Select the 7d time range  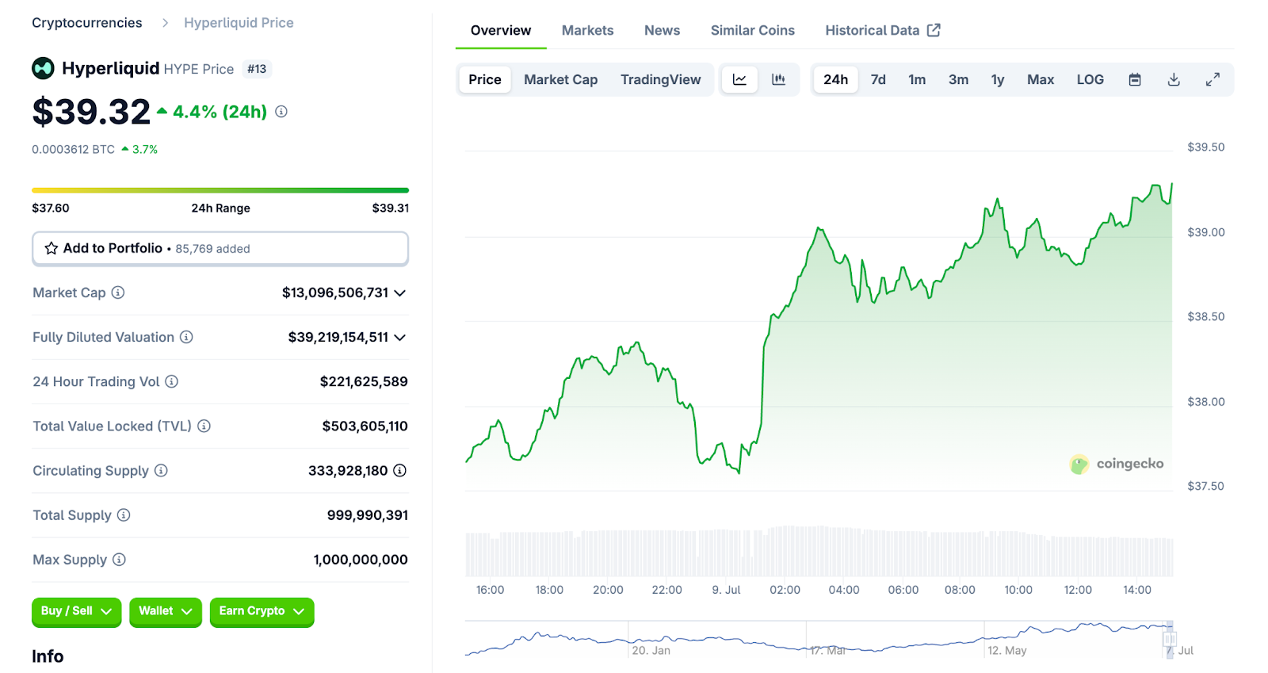coord(878,79)
